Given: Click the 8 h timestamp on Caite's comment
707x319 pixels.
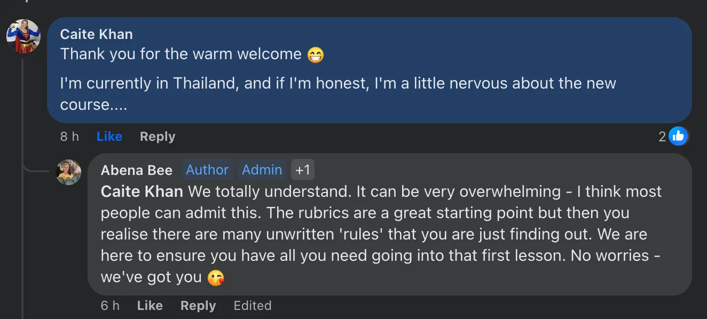Looking at the screenshot, I should click(x=69, y=137).
